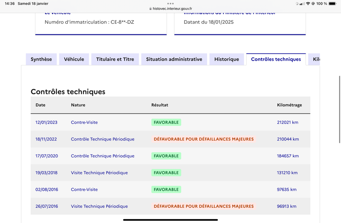
Task: Click the Kilométrage column header
Action: (289, 105)
